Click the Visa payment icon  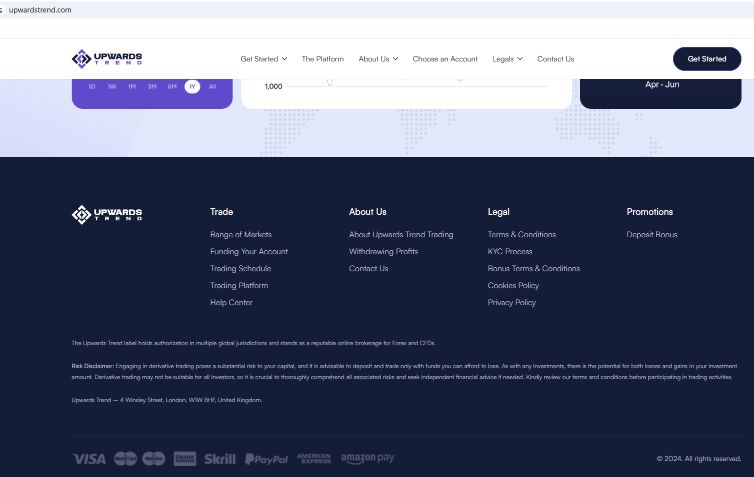click(x=89, y=459)
